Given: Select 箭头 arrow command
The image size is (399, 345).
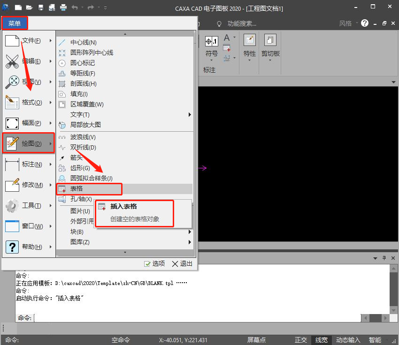Looking at the screenshot, I should 125,158.
